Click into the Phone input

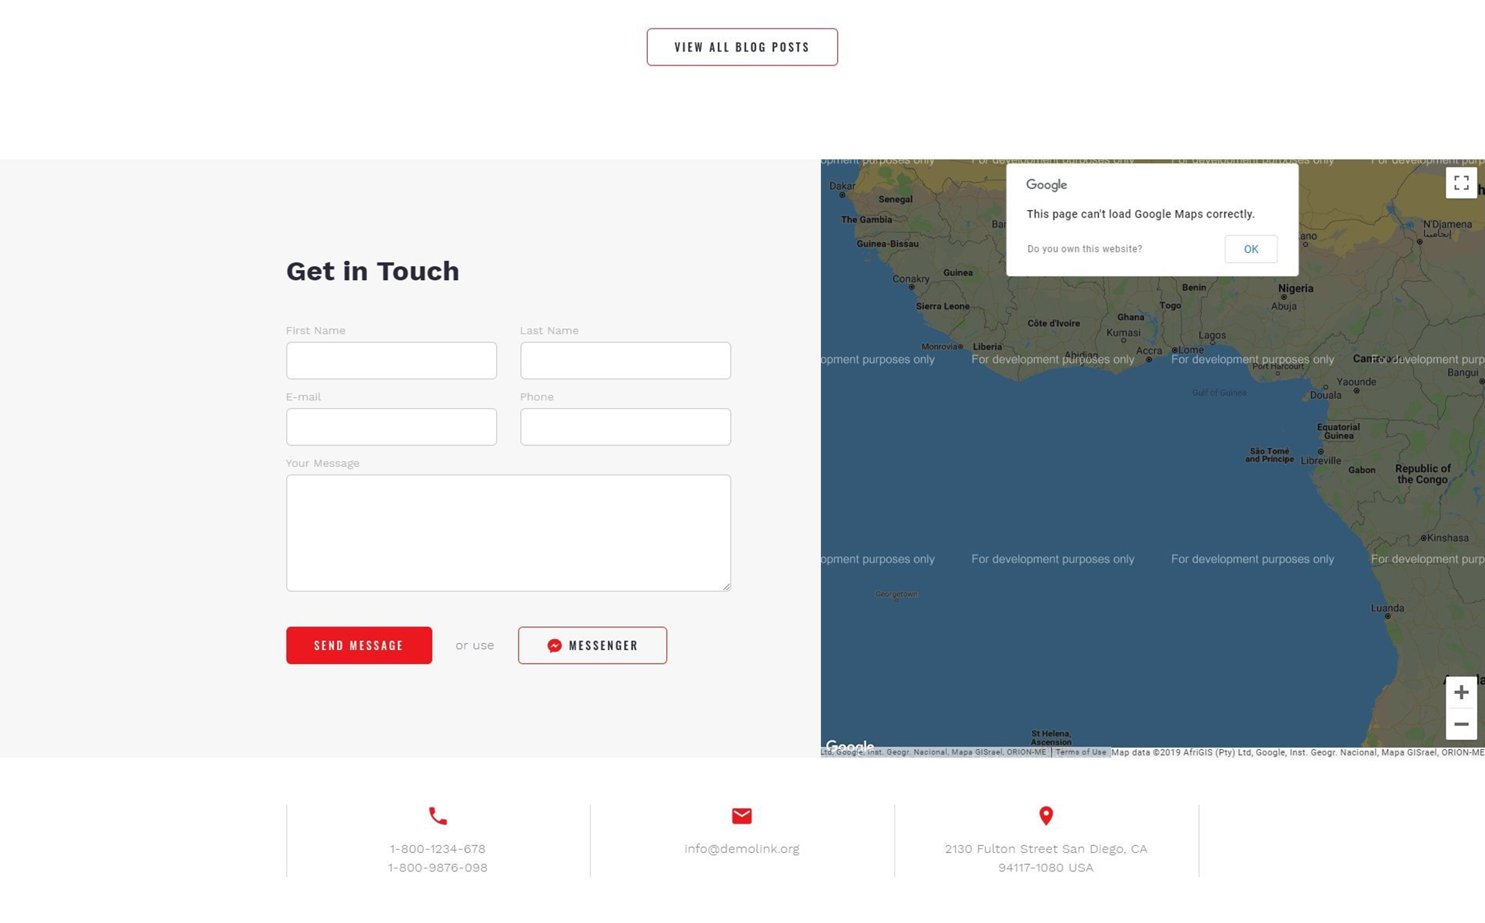(625, 427)
